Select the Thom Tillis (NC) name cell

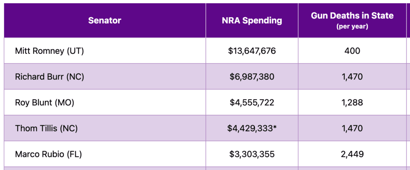coord(46,128)
